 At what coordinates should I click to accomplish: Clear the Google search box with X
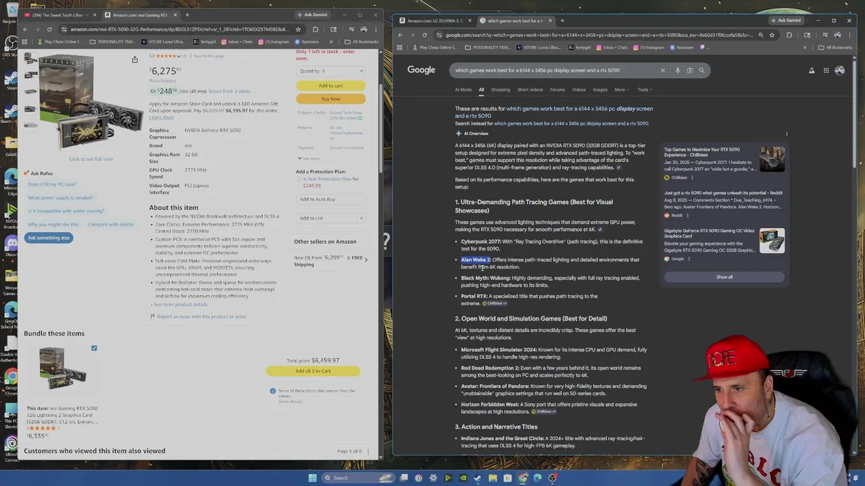(x=662, y=70)
